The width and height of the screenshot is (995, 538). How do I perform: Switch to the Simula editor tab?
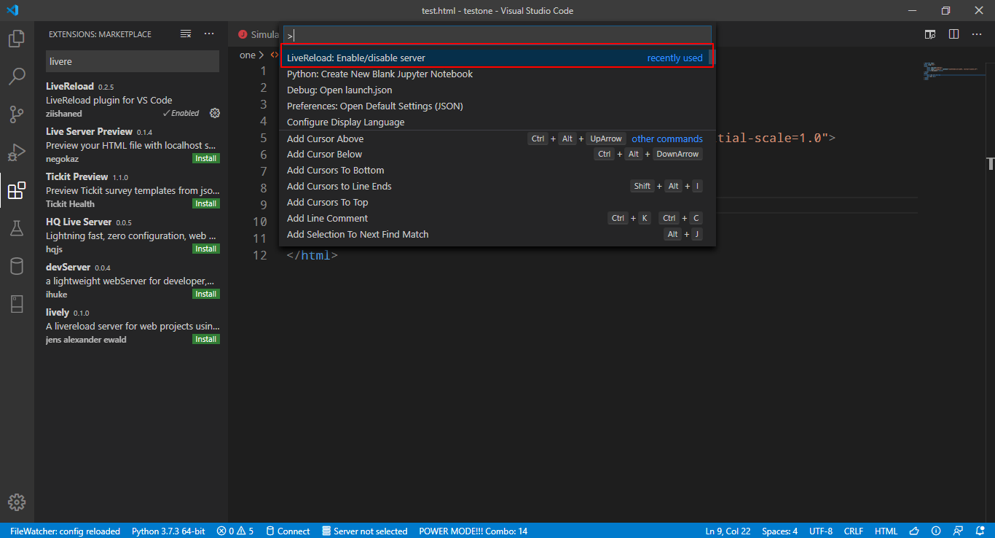pyautogui.click(x=258, y=34)
